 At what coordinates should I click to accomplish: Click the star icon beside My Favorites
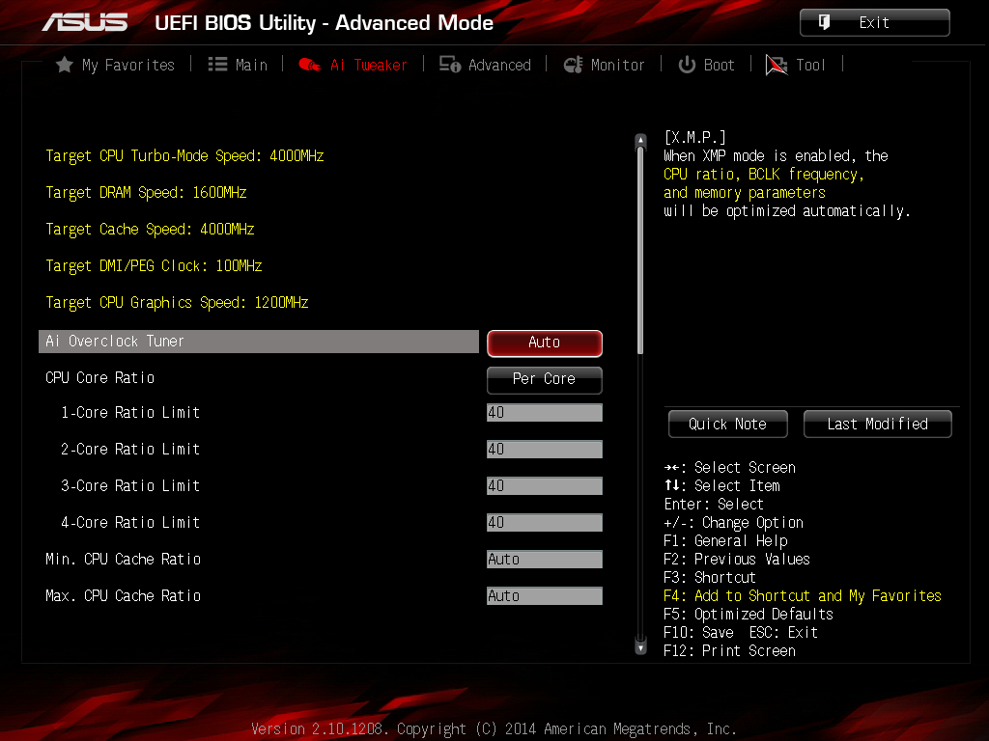pos(65,65)
